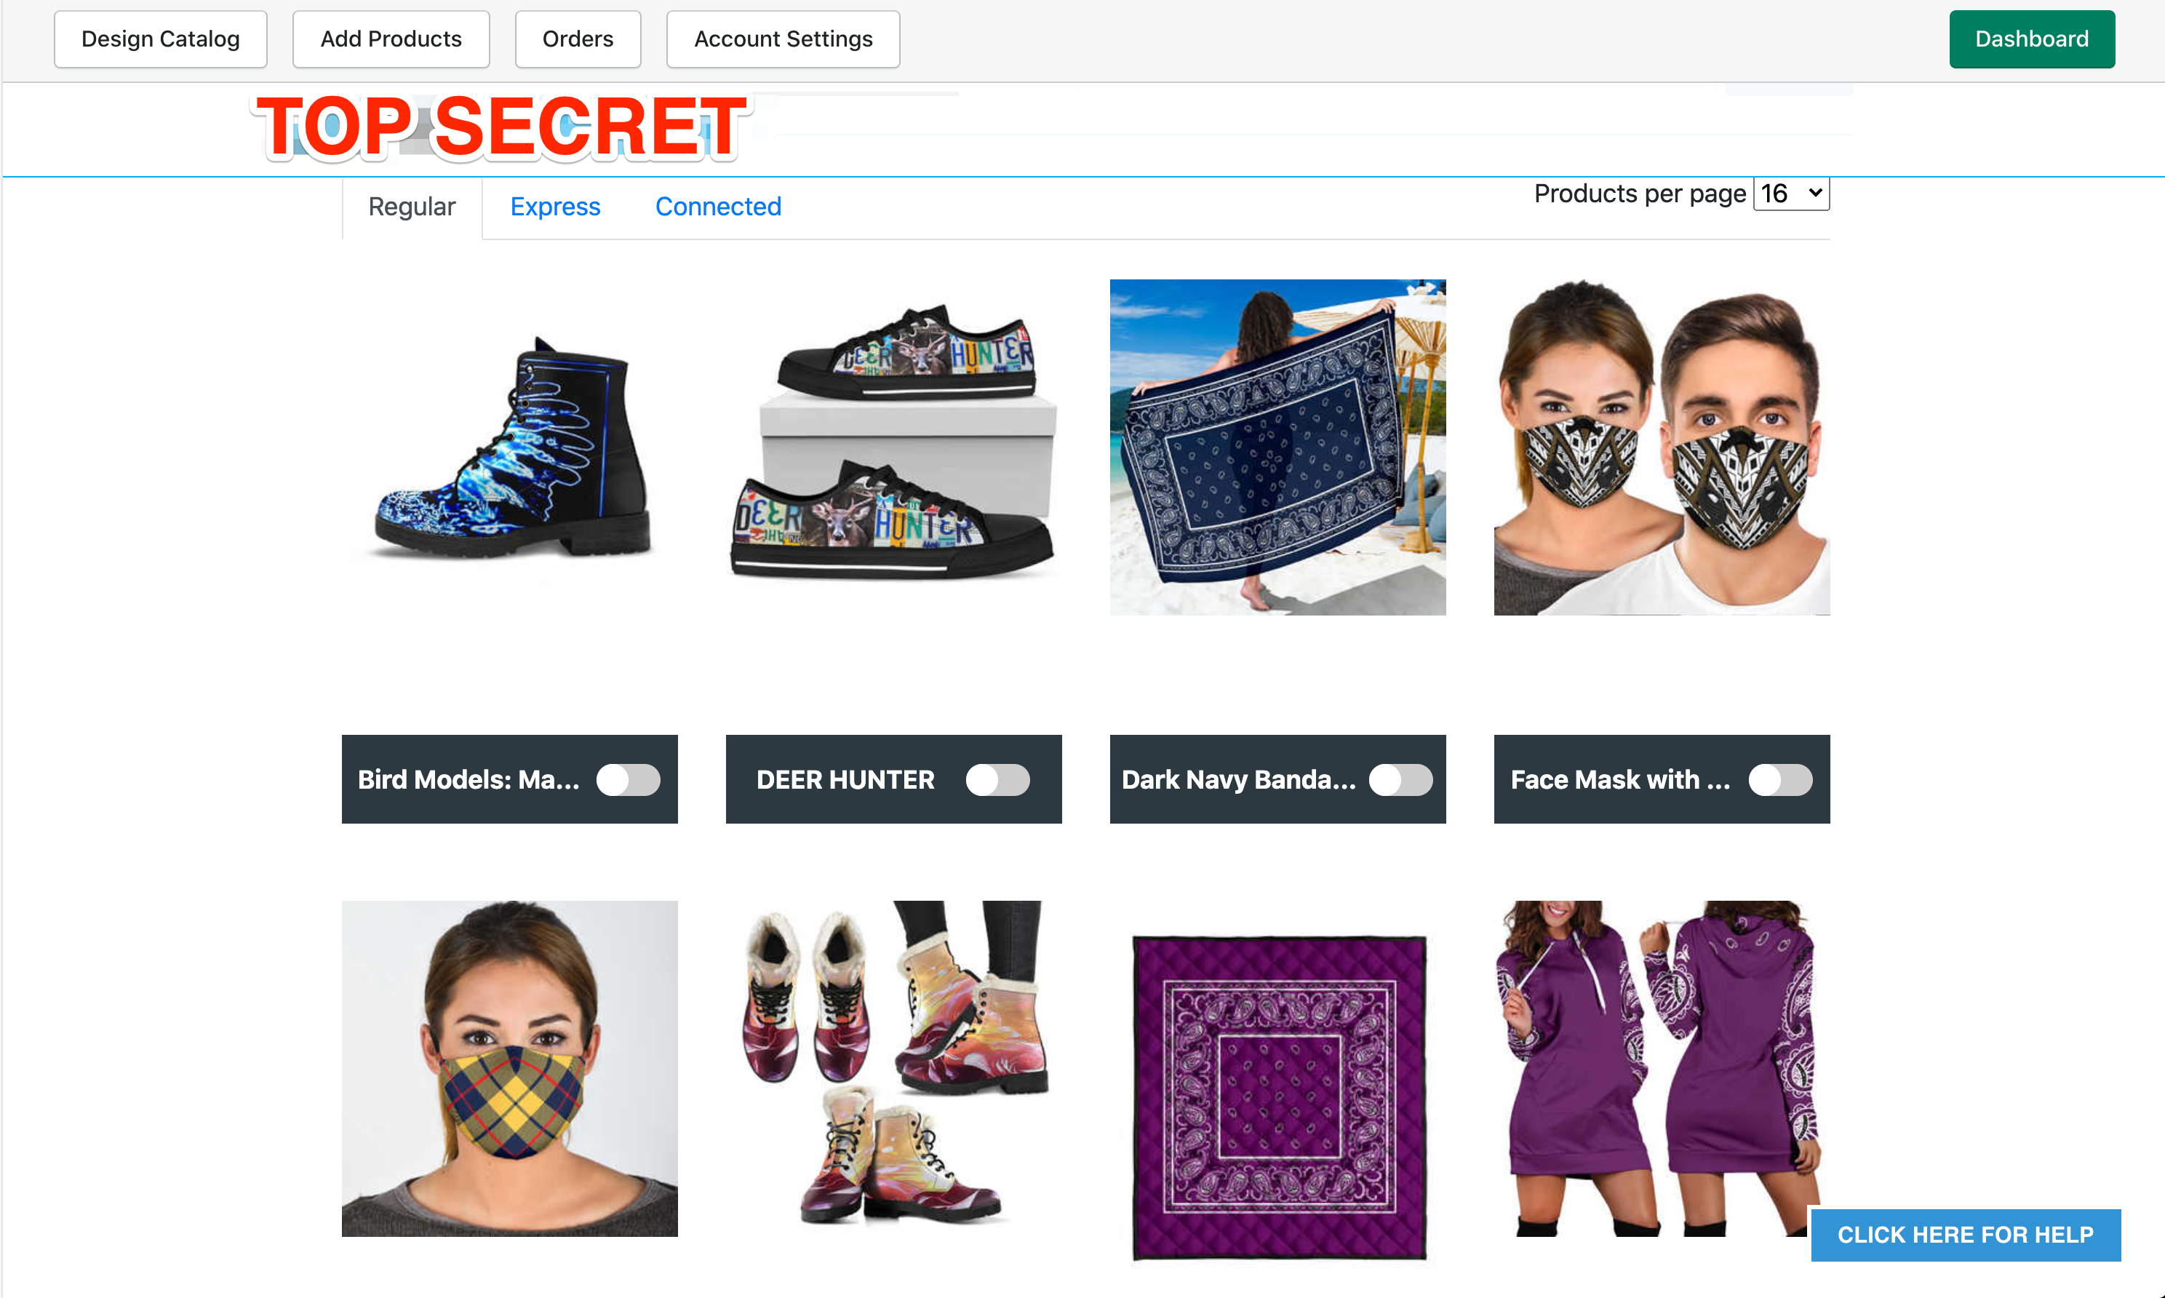
Task: Select the purple hoodie dress thumbnail
Action: click(x=1662, y=1068)
